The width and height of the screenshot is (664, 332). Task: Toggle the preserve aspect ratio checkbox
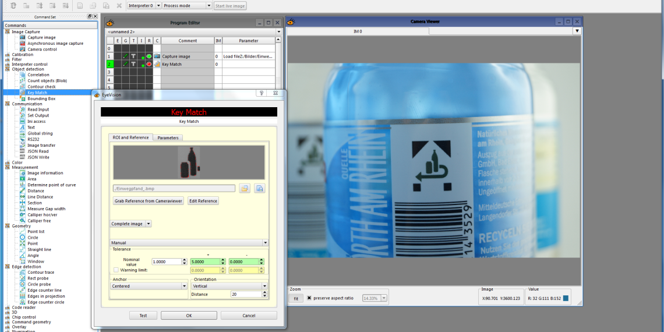(309, 298)
